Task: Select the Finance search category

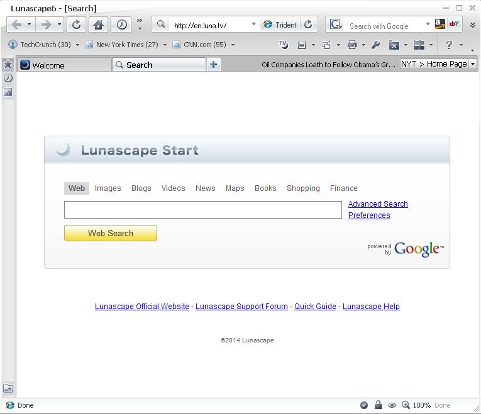Action: (x=343, y=188)
